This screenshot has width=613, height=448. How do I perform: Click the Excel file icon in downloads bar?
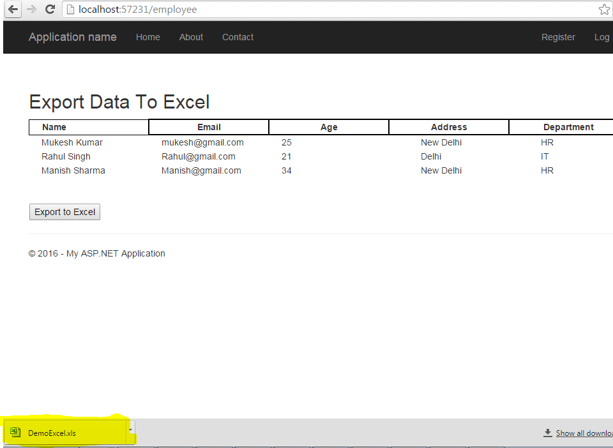click(x=15, y=432)
